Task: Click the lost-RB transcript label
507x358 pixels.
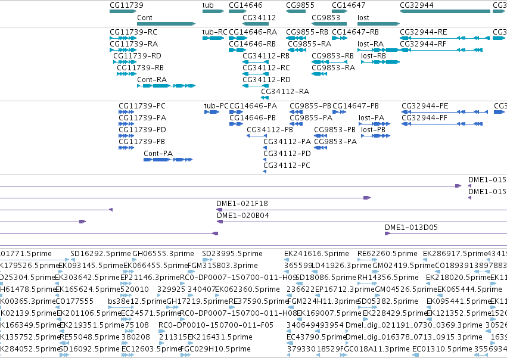Action: click(374, 56)
